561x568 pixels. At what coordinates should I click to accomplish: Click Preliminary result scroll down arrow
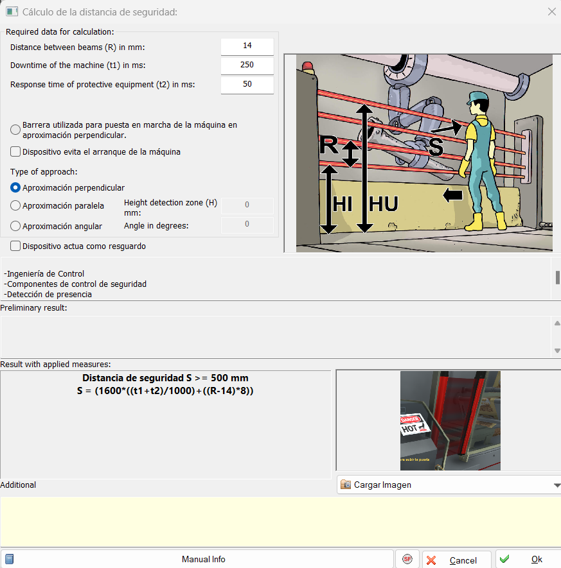(557, 350)
